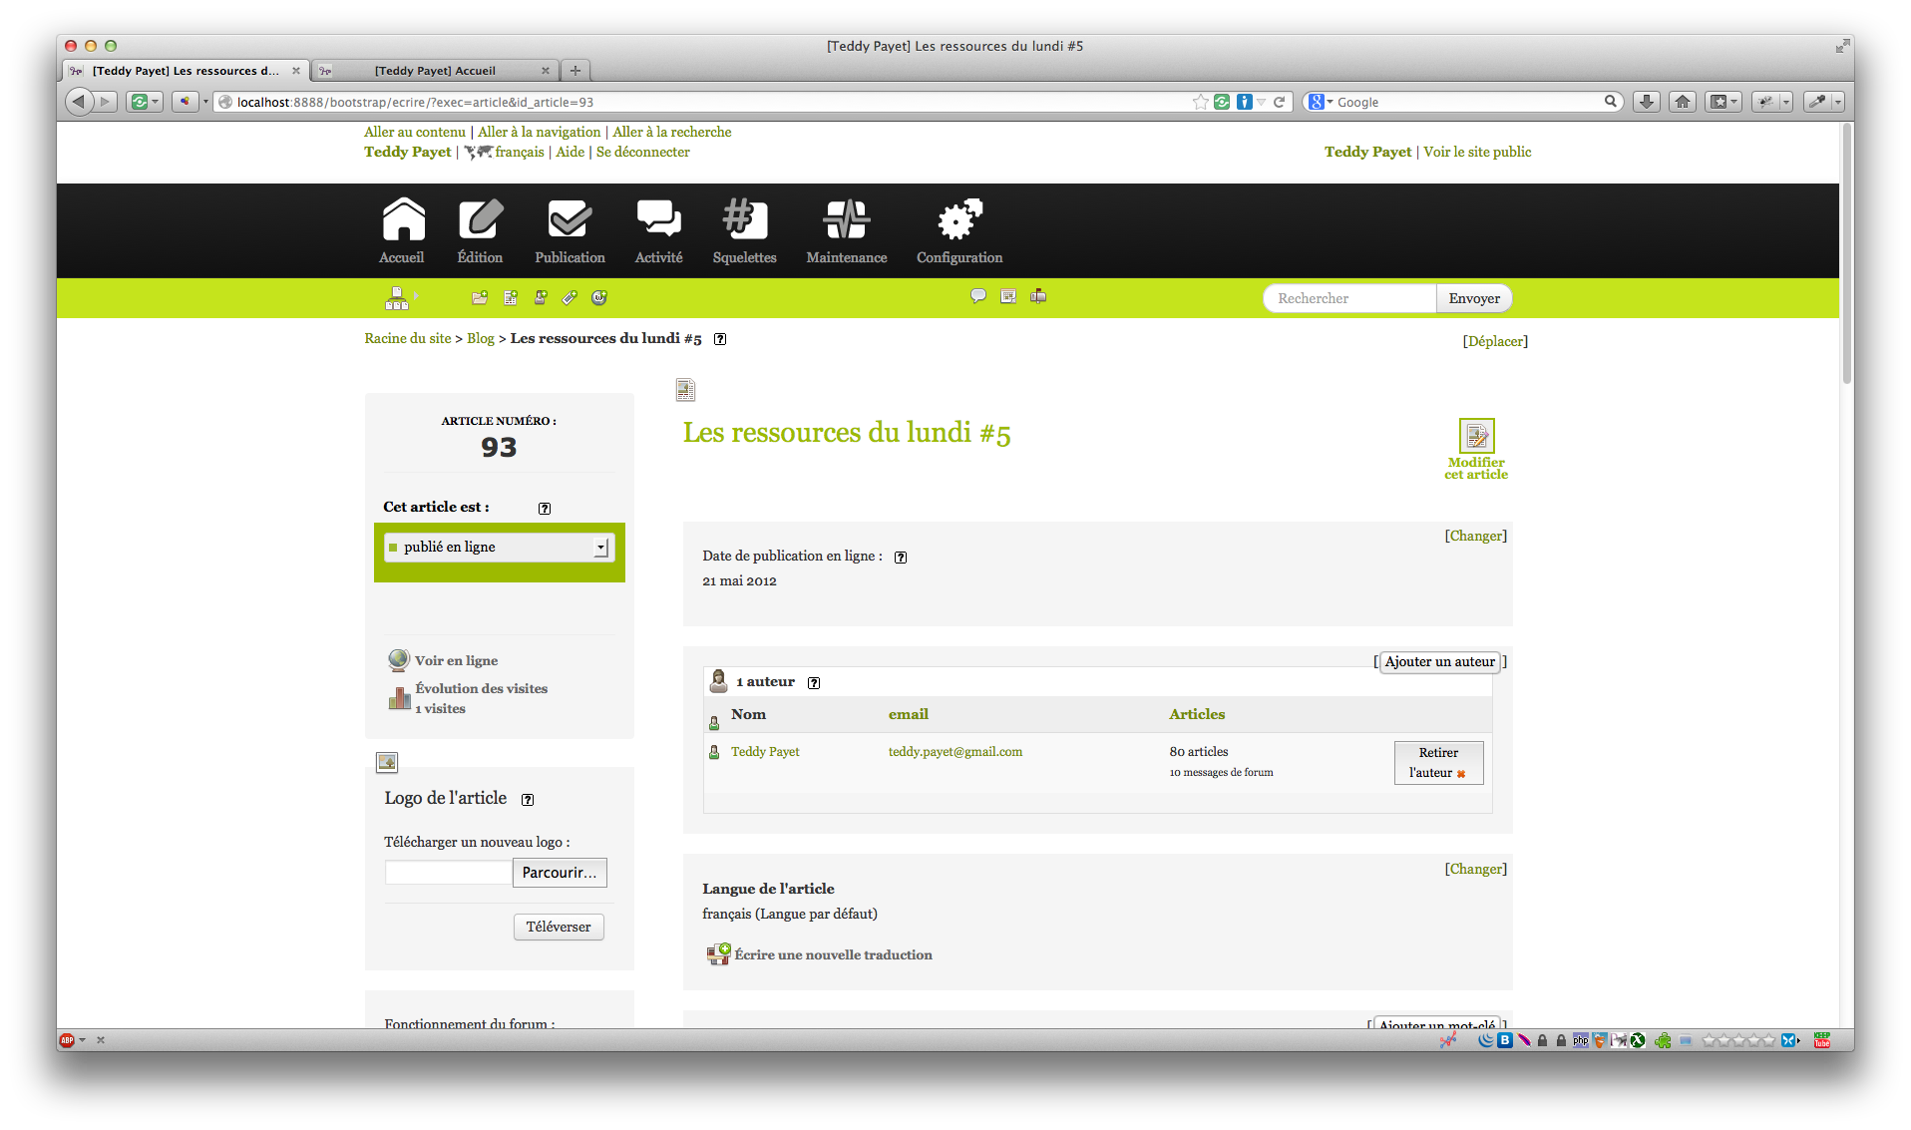Open the Accueil home icon
The width and height of the screenshot is (1911, 1130).
402,220
